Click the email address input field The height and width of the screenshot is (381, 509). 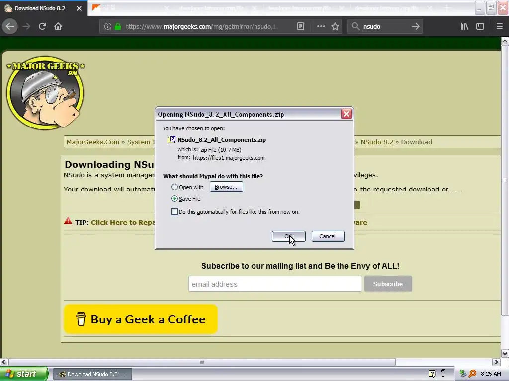click(275, 284)
